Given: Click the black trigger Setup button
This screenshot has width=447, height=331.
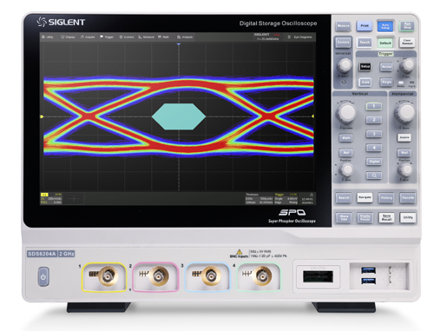Looking at the screenshot, I should (x=365, y=67).
